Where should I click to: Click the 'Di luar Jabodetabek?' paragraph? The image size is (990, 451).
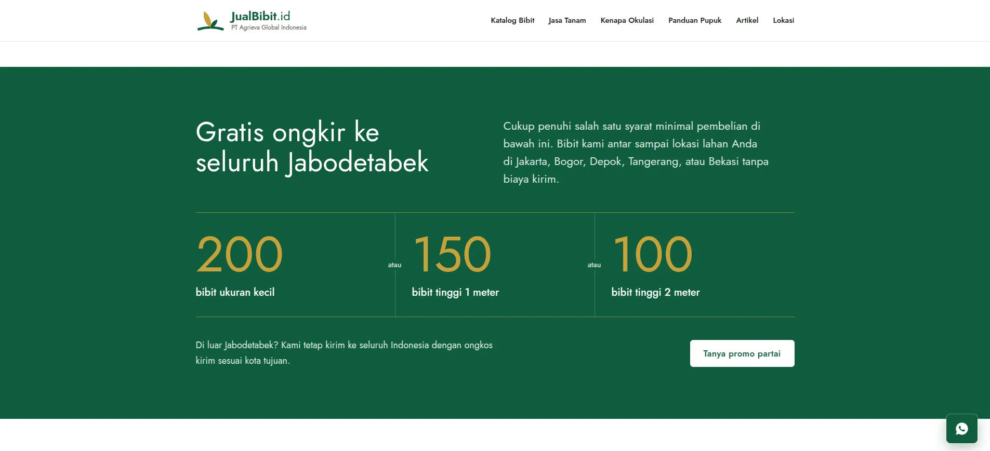click(x=344, y=353)
